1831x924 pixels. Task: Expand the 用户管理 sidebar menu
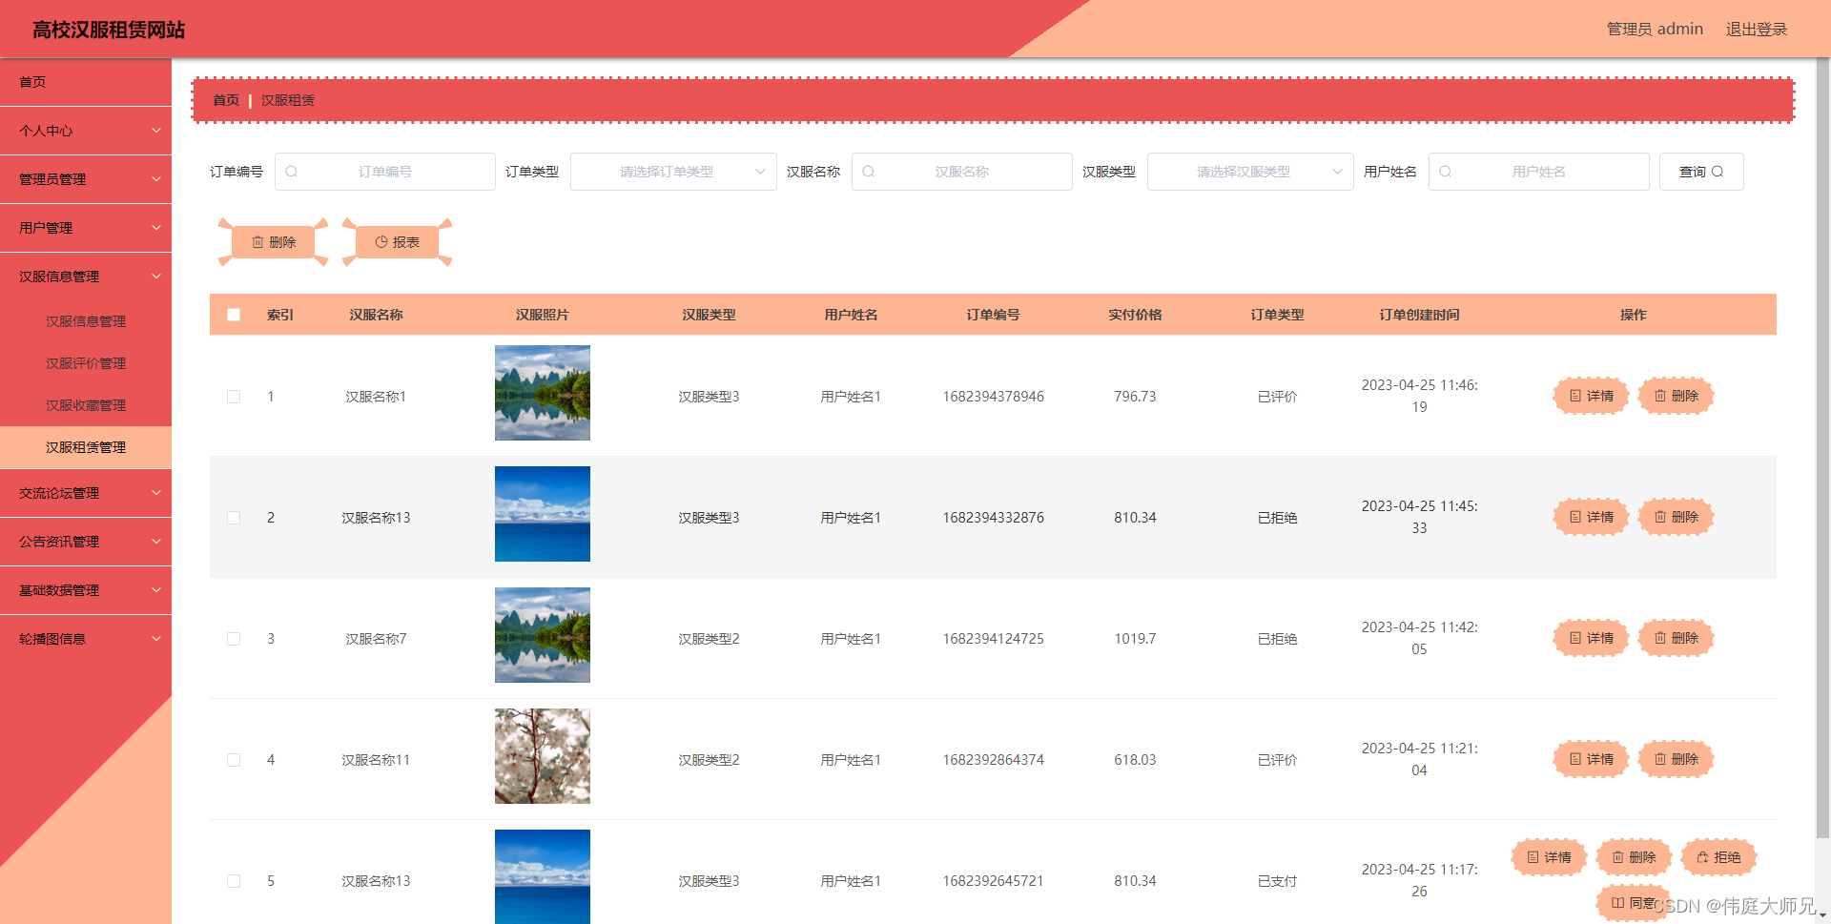(x=86, y=228)
